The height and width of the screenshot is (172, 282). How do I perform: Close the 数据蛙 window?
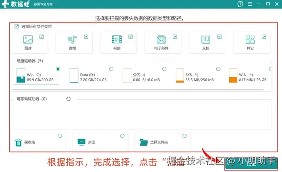(x=277, y=4)
